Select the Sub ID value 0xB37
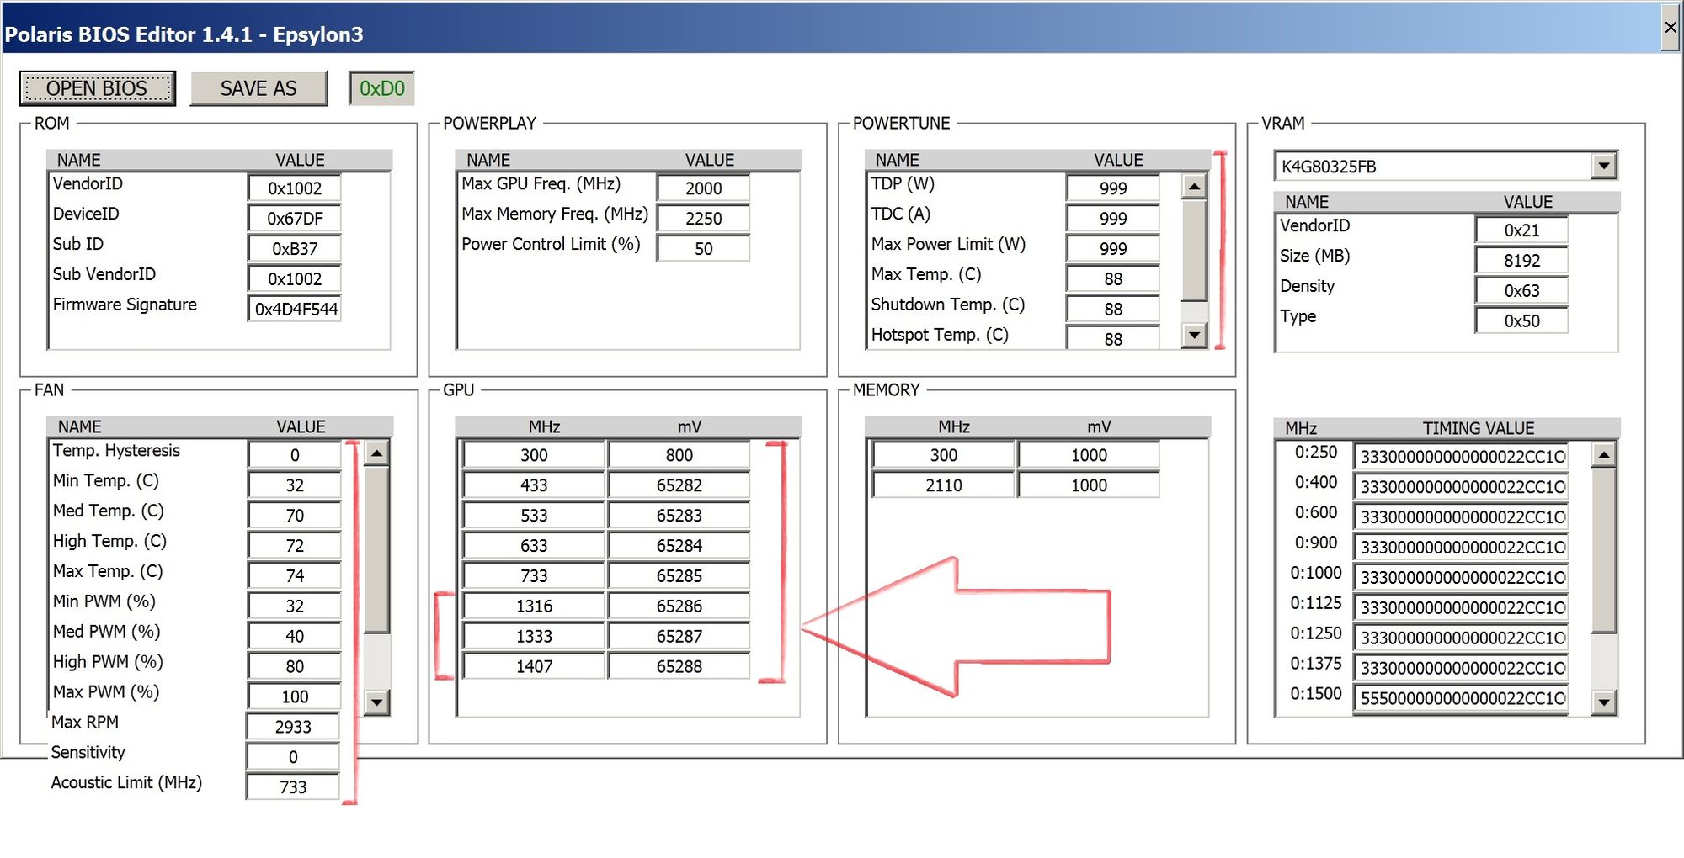 click(x=295, y=248)
